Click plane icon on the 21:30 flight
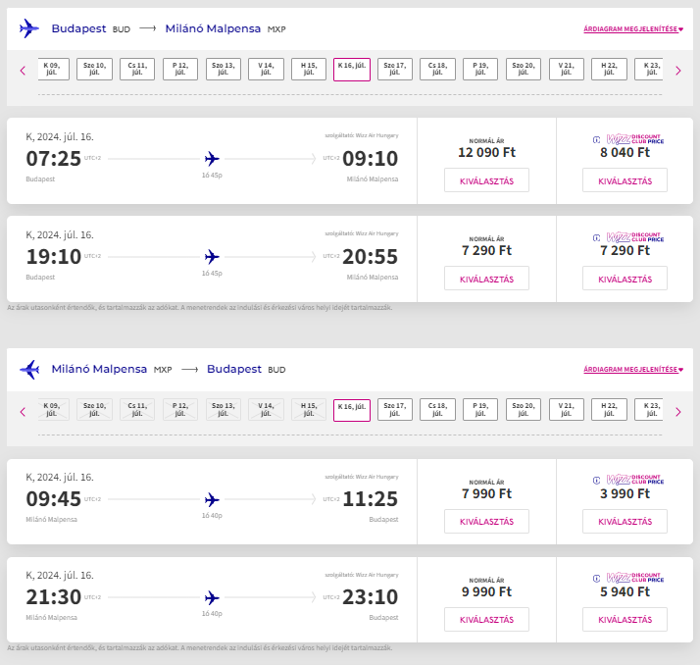Screen dimensions: 700x665 [212, 597]
